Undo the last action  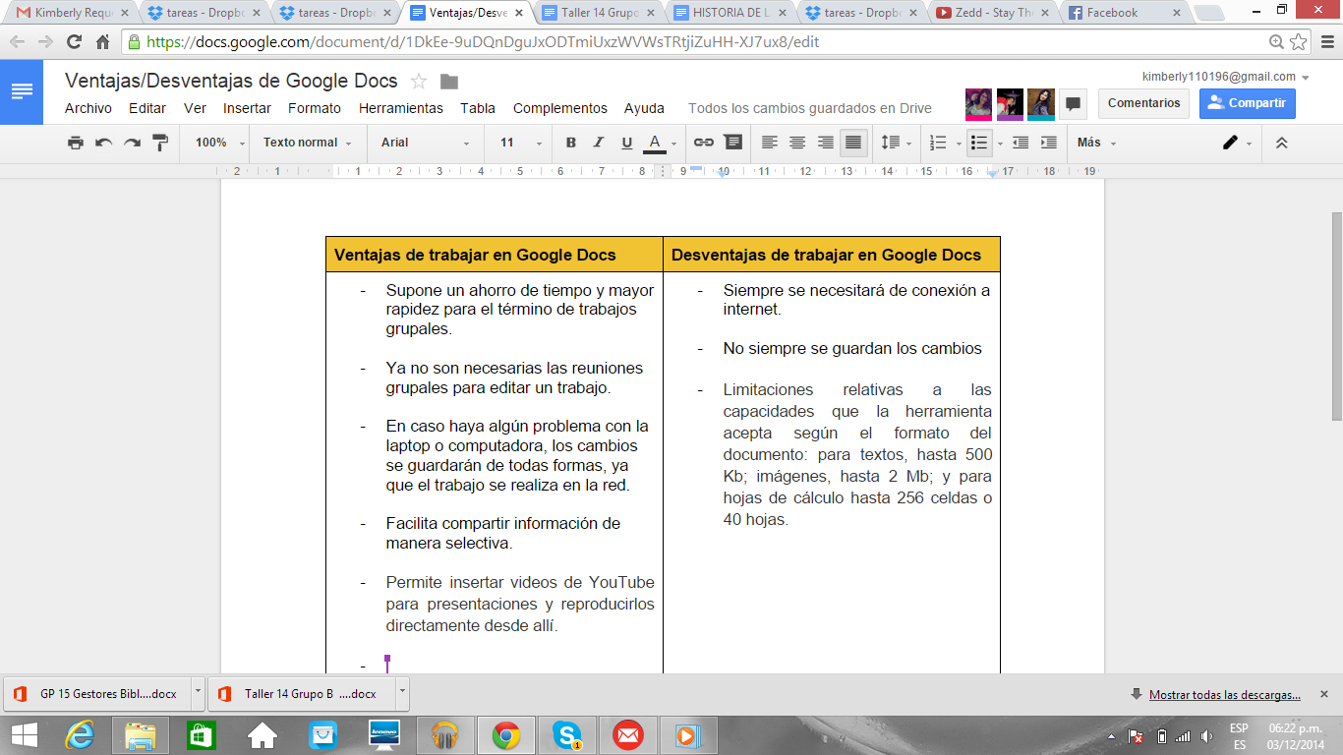point(103,143)
